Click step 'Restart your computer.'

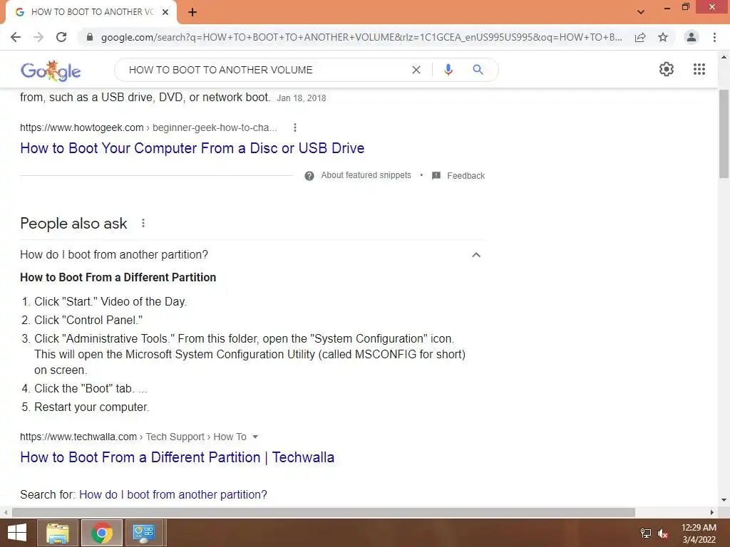click(92, 407)
